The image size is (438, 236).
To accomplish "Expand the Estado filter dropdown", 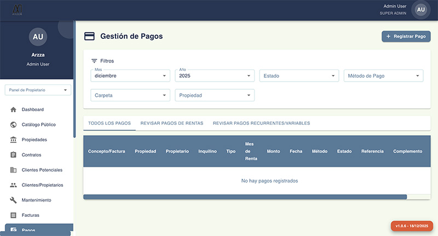I will 299,76.
